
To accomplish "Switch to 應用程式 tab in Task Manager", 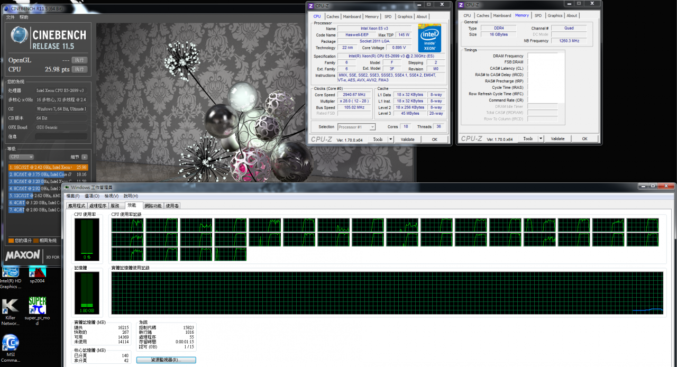I will (x=77, y=206).
